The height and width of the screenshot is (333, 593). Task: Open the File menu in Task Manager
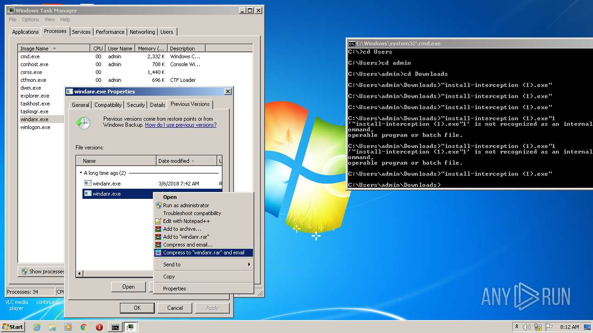[x=13, y=19]
